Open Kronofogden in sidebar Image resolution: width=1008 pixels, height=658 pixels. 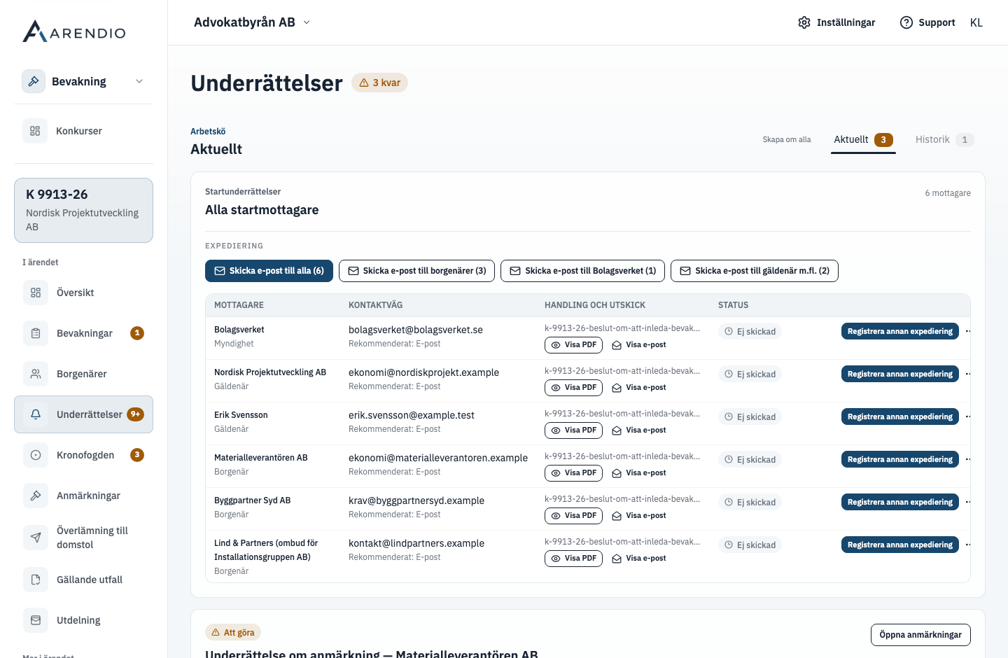83,455
